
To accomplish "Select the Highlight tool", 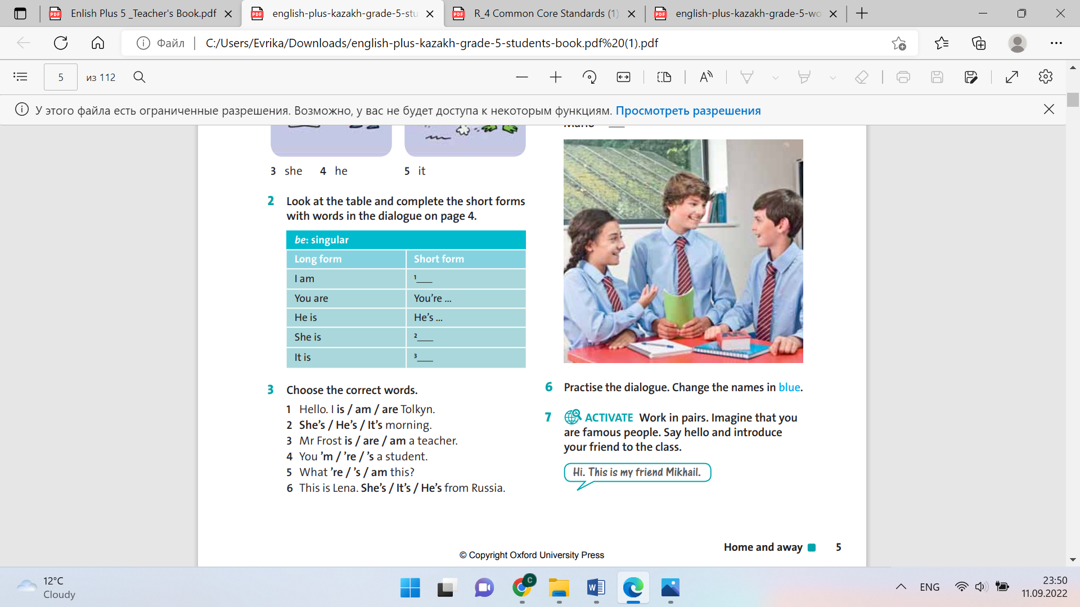I will point(804,77).
